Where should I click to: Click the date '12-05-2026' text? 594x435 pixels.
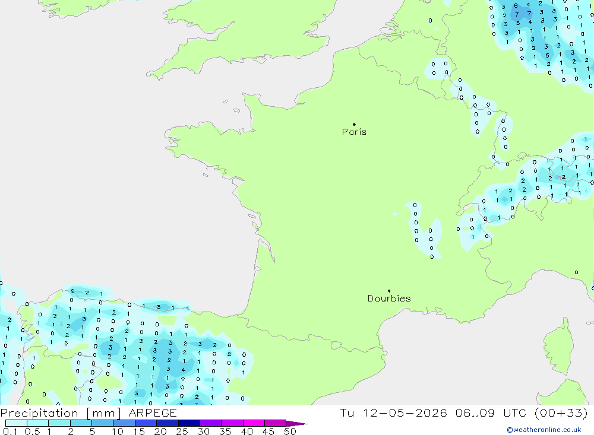[405, 412]
